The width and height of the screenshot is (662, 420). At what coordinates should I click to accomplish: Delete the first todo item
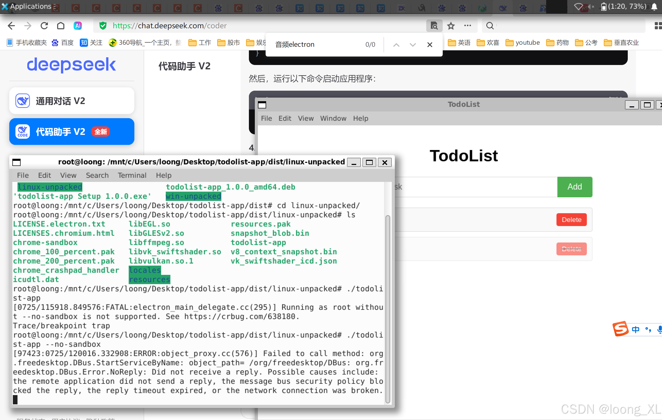click(571, 220)
